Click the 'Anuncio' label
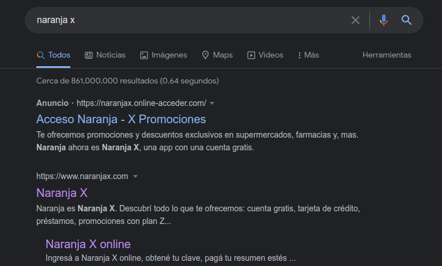The image size is (442, 266). coord(52,103)
